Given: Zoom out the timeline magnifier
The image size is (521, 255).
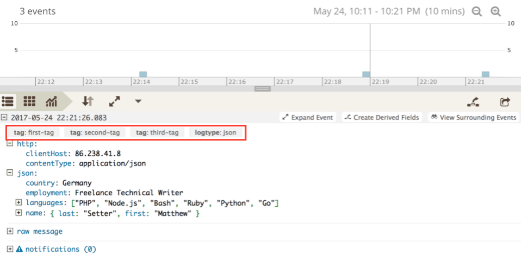Looking at the screenshot, I should (477, 11).
